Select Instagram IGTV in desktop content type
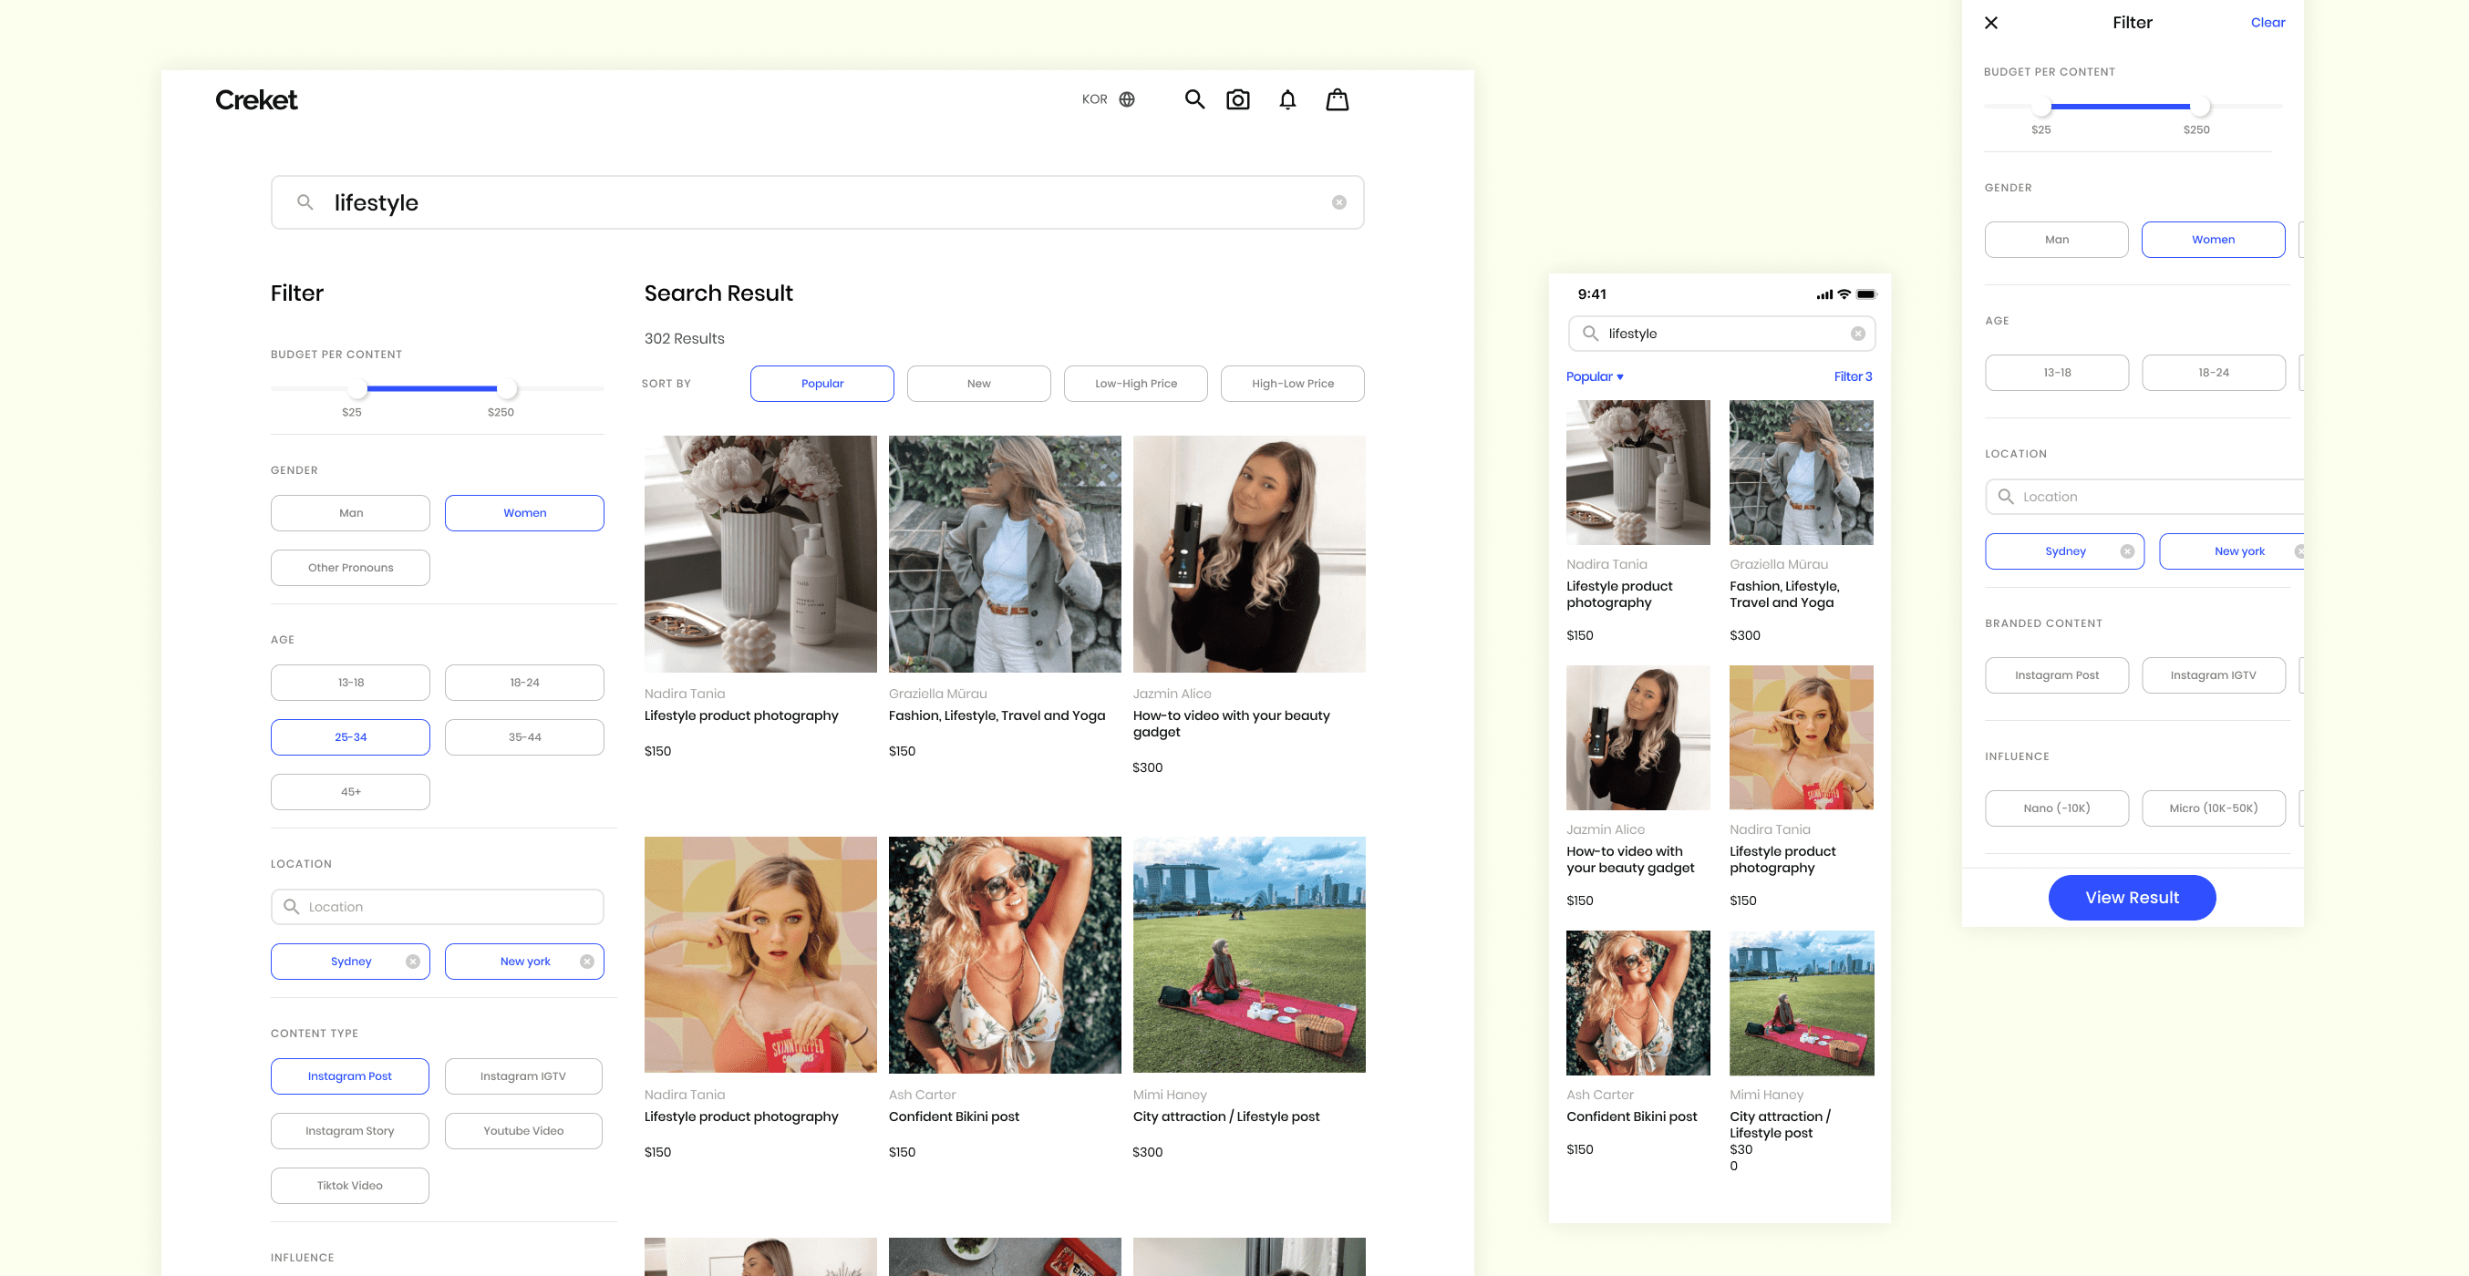The width and height of the screenshot is (2469, 1276). coord(523,1076)
